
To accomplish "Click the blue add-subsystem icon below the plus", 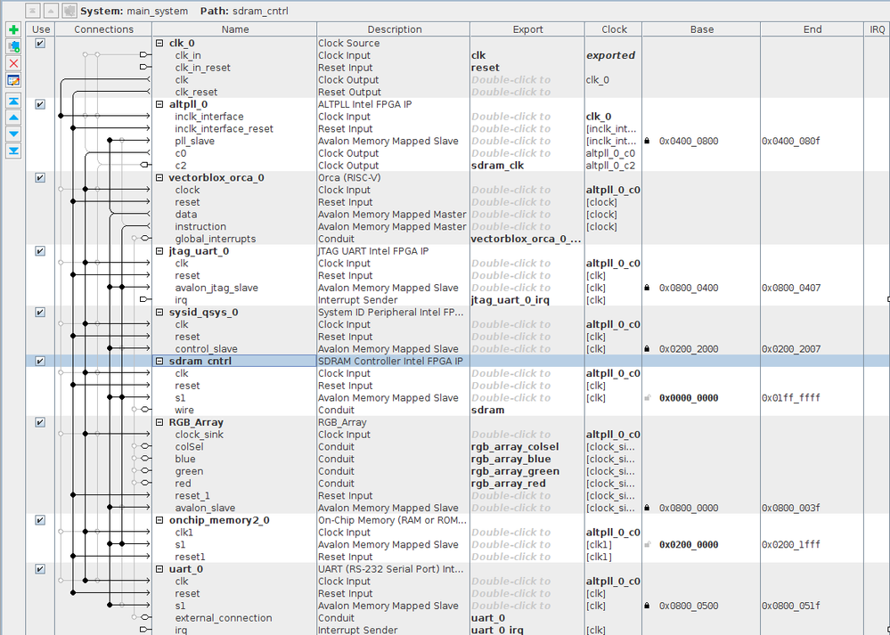I will [13, 46].
